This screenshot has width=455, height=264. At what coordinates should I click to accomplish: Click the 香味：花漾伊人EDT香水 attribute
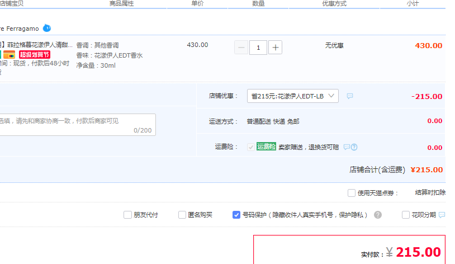110,55
